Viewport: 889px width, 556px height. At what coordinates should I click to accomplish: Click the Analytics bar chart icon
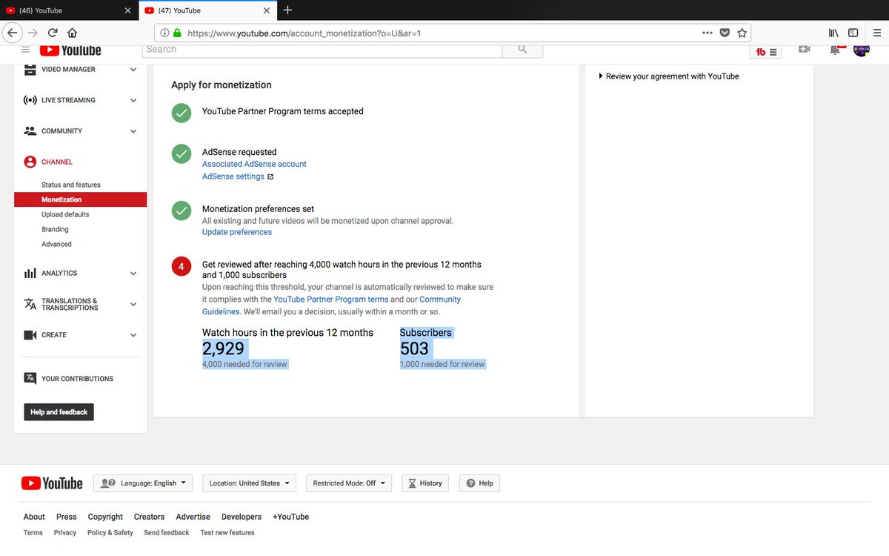coord(30,273)
